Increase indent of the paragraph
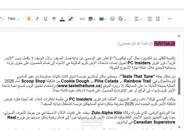 tap(149, 19)
